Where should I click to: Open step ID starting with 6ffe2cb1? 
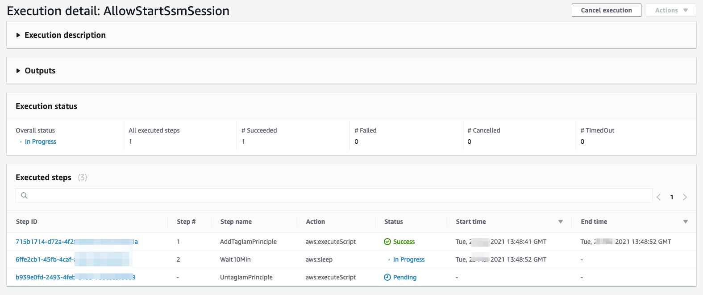[45, 259]
